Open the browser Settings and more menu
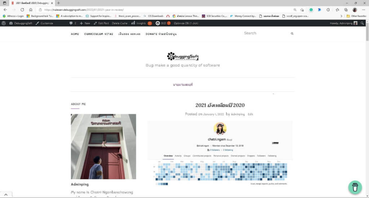Screen dimensions: 369x198 [x=364, y=10]
